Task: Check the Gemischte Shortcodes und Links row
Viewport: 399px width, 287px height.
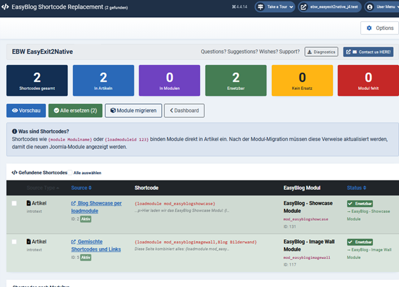Action: [x=14, y=242]
